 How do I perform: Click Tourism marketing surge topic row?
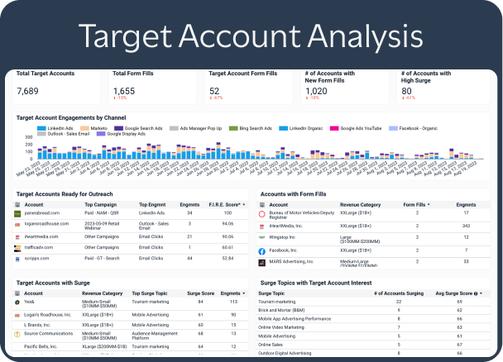tap(373, 302)
